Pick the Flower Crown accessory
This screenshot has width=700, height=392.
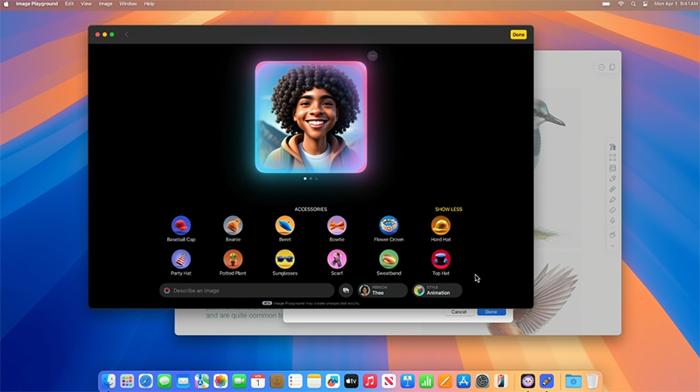click(x=388, y=226)
